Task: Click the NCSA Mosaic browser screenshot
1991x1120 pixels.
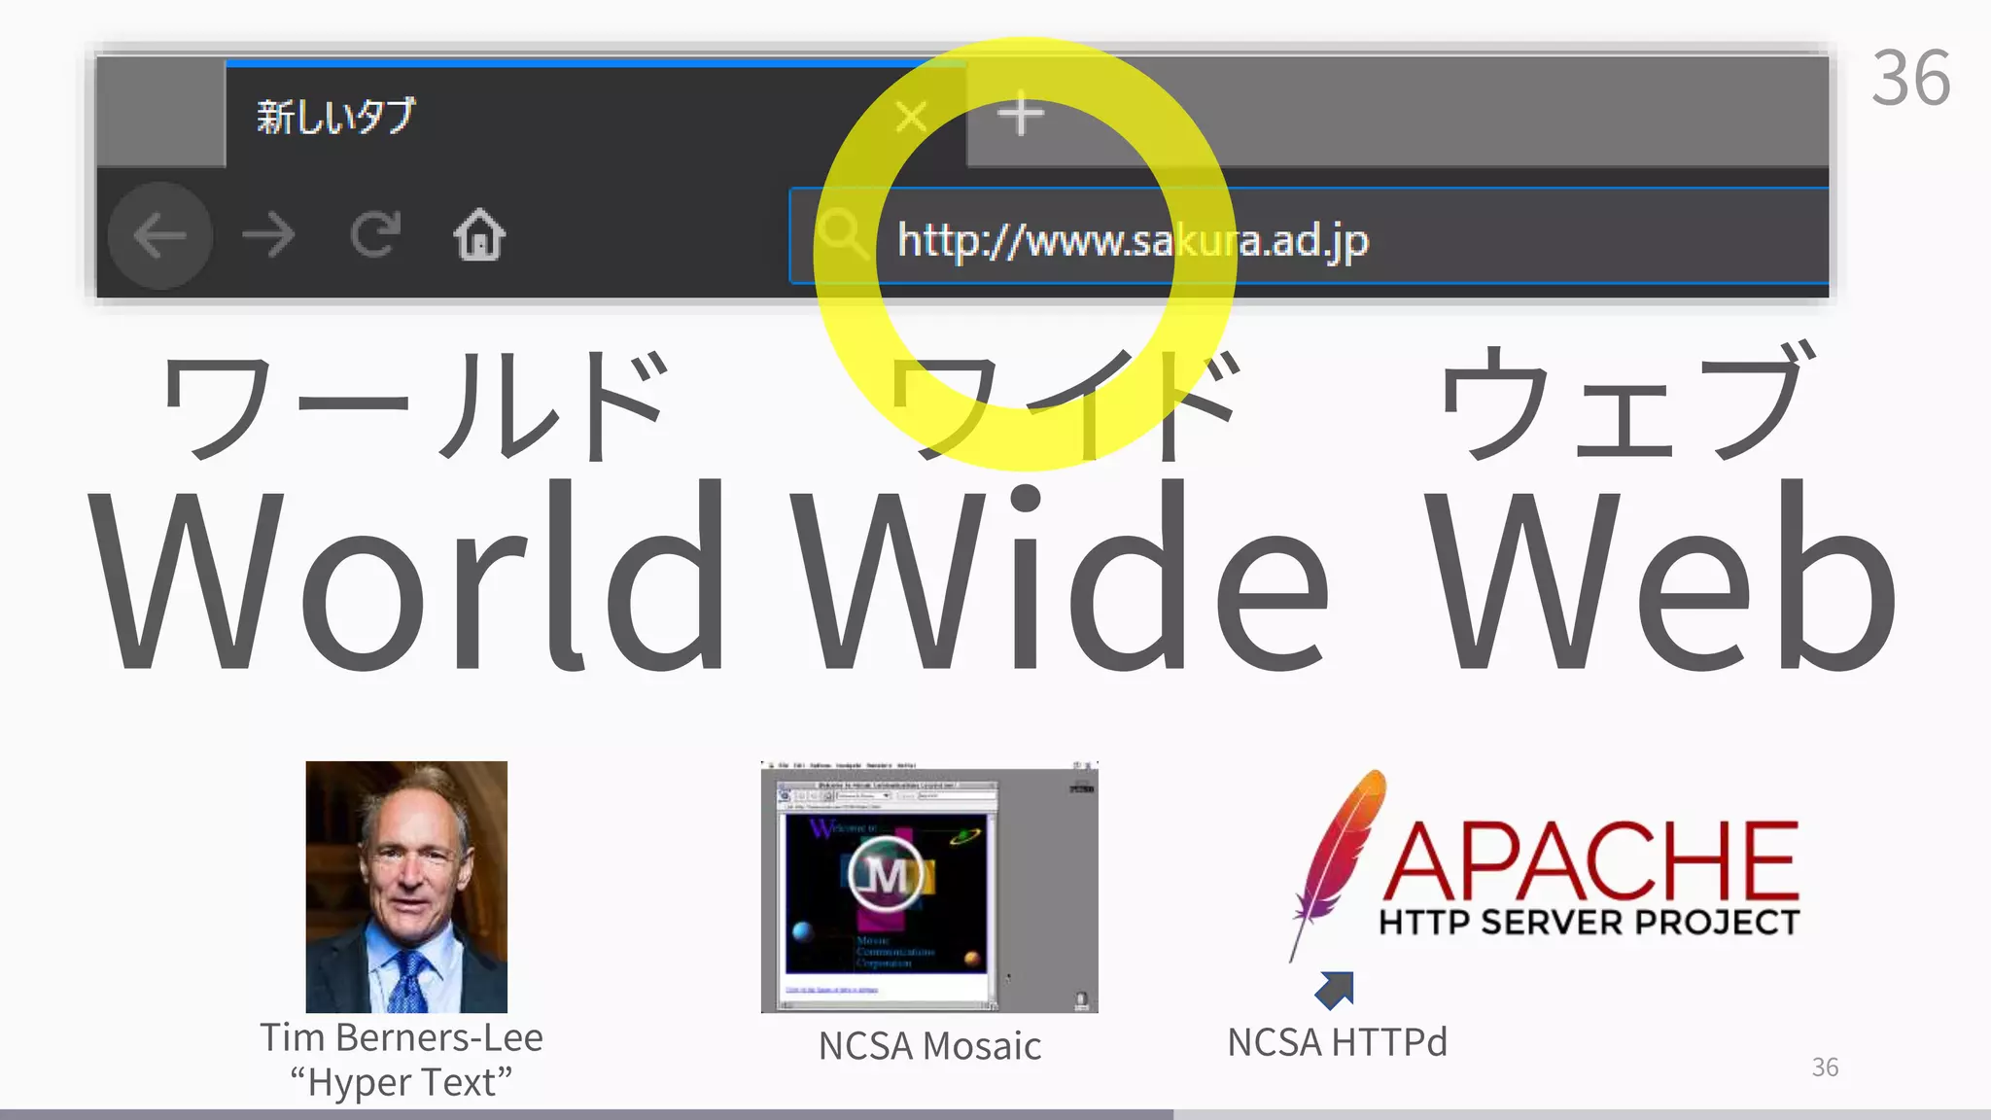Action: [929, 887]
